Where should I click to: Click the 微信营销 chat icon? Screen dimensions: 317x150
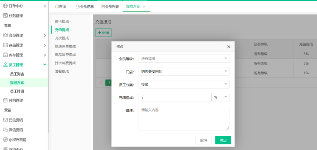(x=5, y=130)
